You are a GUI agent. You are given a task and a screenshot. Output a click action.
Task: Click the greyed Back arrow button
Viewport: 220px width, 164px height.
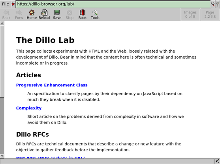click(x=6, y=15)
